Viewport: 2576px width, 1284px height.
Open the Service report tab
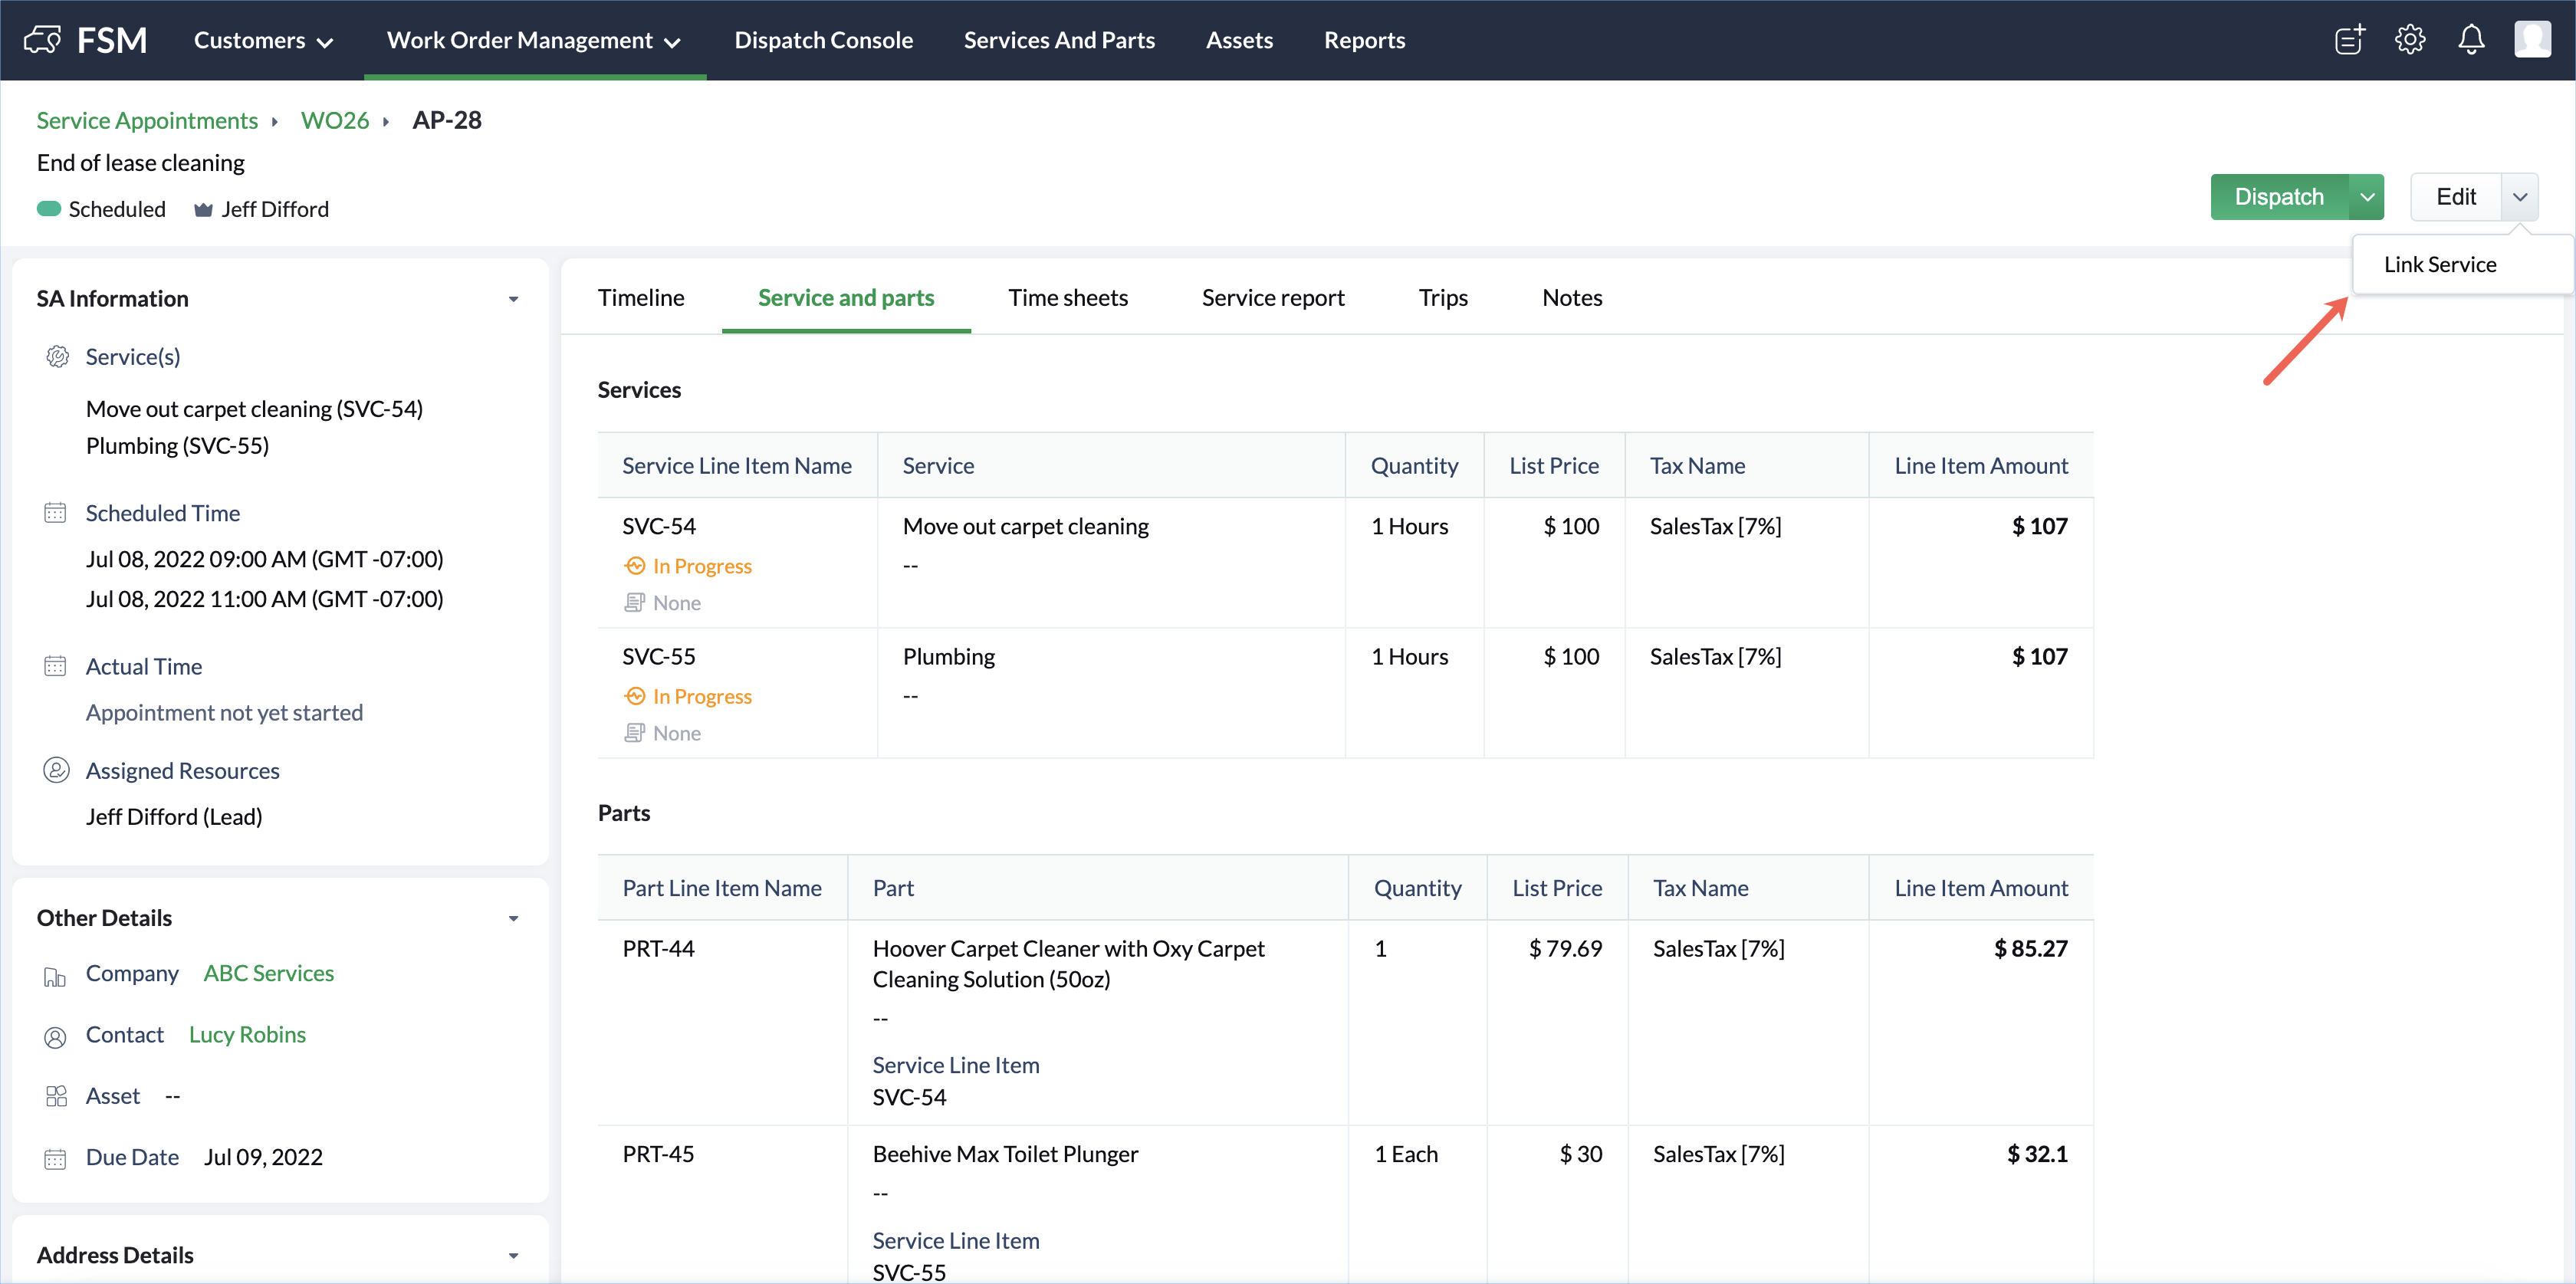pos(1272,298)
